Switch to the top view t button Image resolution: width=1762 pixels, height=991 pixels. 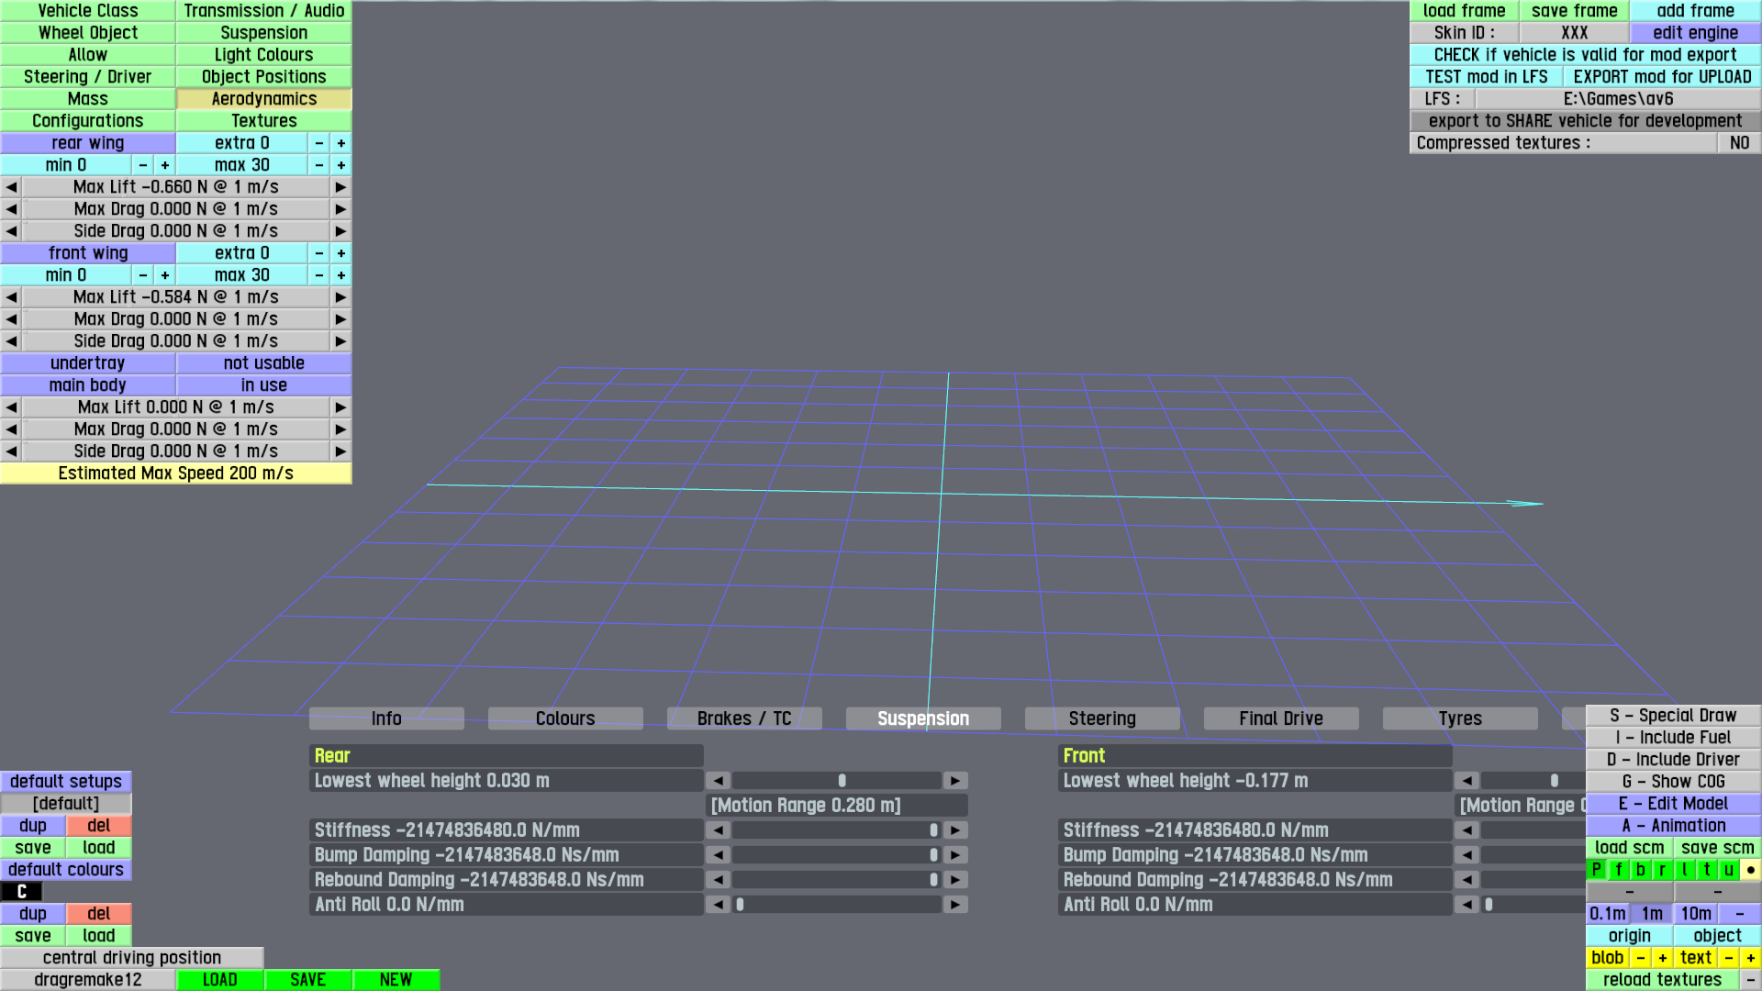[x=1707, y=870]
